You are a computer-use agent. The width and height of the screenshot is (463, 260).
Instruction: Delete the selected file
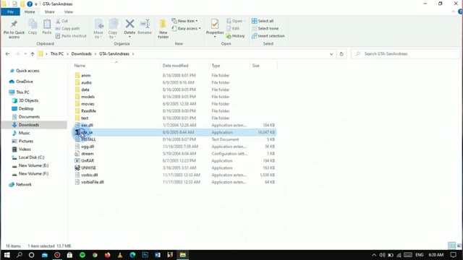[x=129, y=28]
